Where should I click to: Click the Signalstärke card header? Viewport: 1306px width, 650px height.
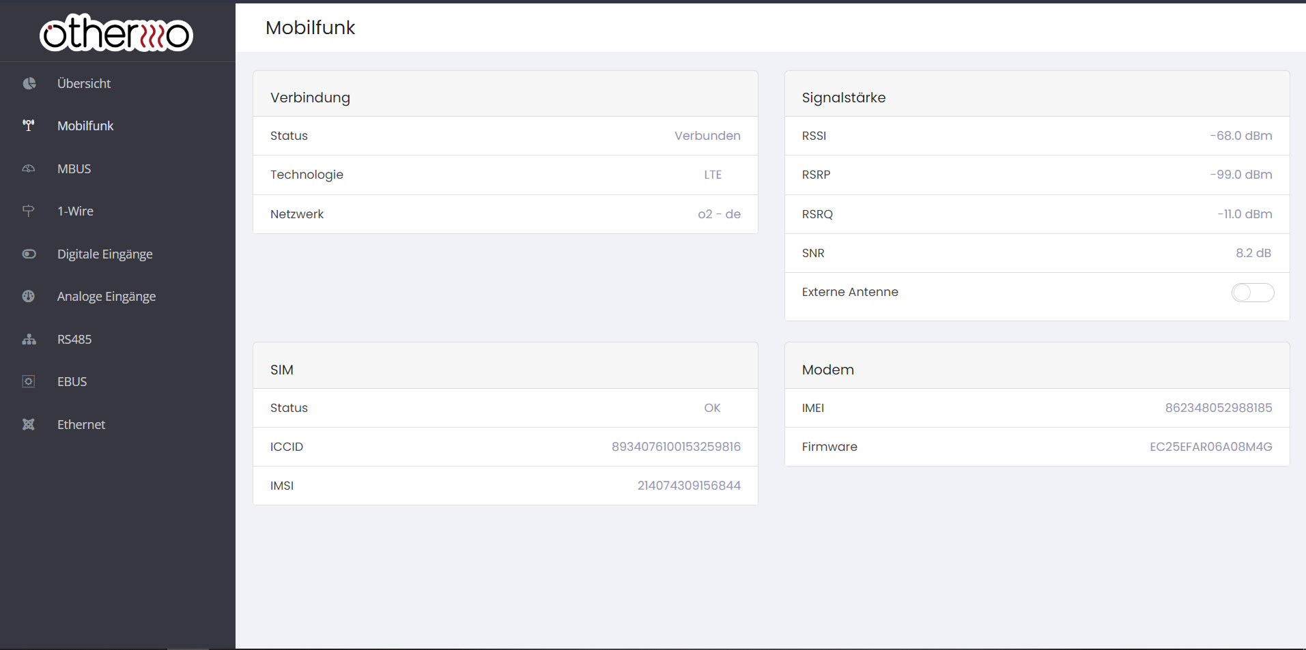[1037, 94]
